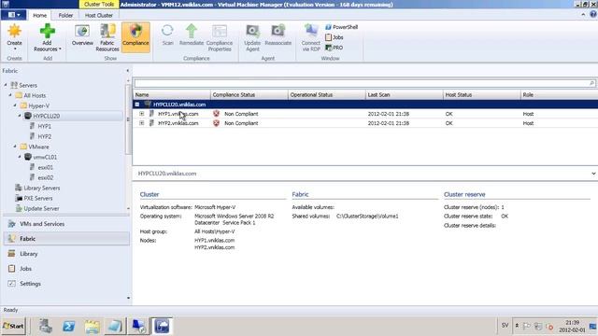This screenshot has height=336, width=598.
Task: Sort by Last Scan column
Action: coord(404,95)
